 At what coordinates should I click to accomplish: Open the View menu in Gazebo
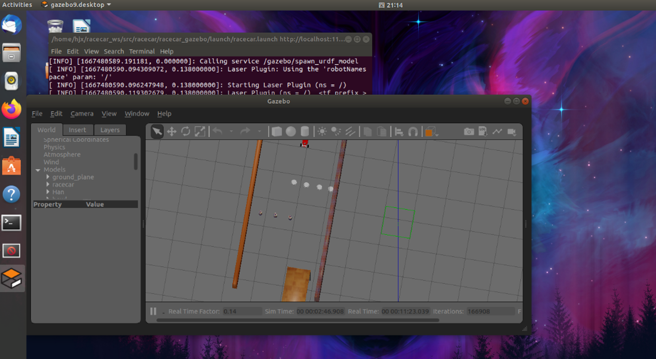coord(109,113)
